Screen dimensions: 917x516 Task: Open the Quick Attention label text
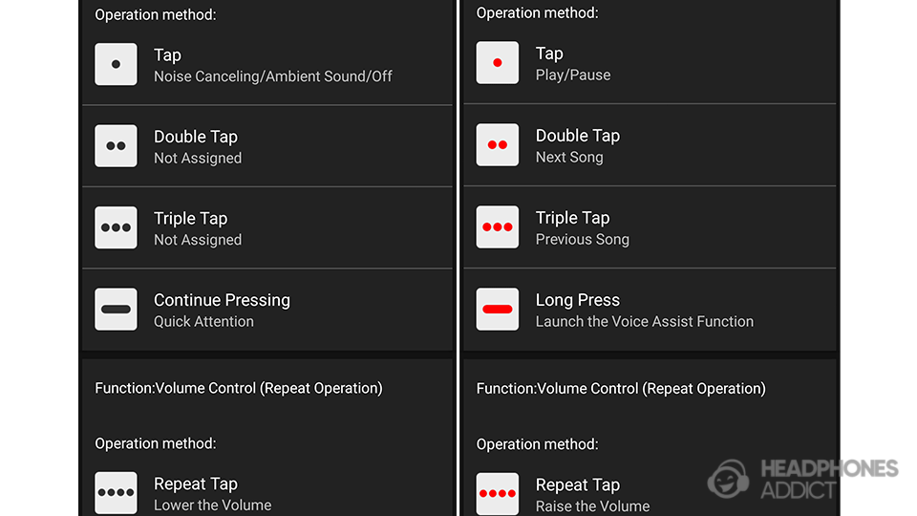[203, 322]
